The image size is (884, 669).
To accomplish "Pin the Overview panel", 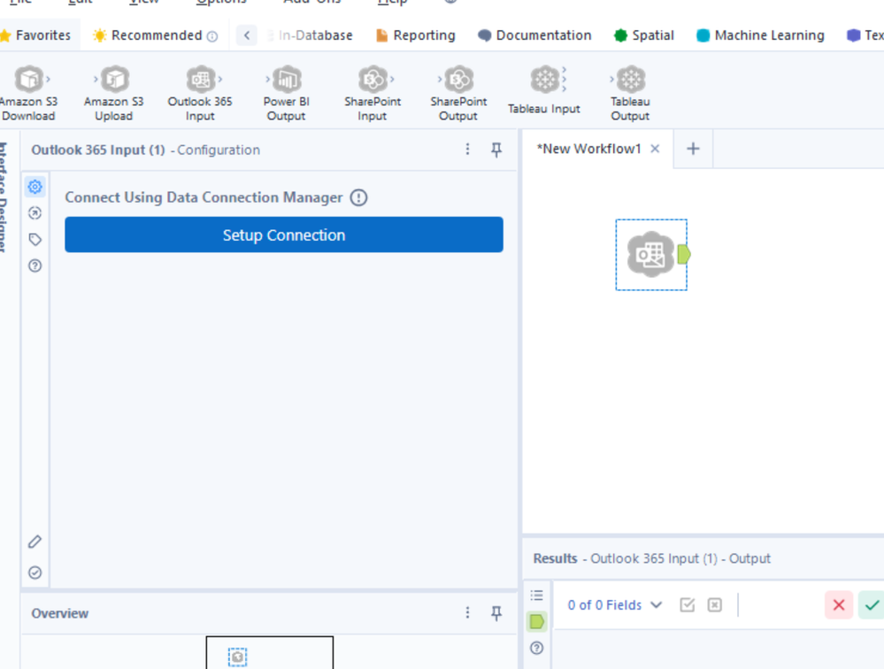I will pyautogui.click(x=496, y=613).
